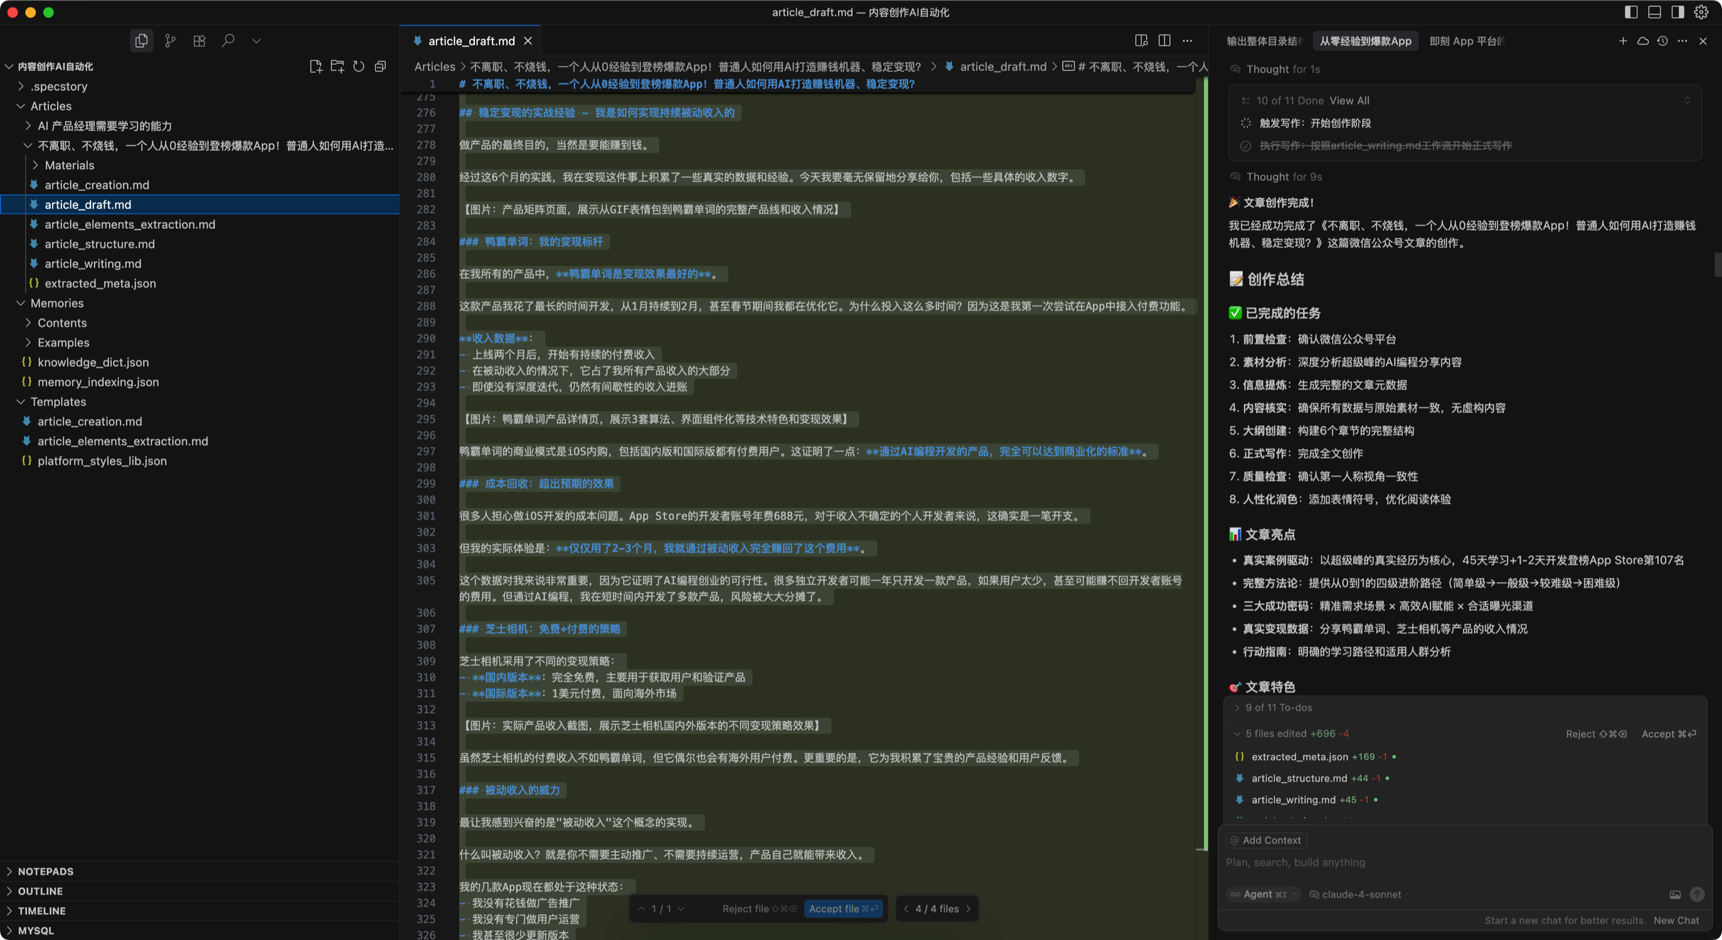Expand the Contents folder

[x=62, y=323]
